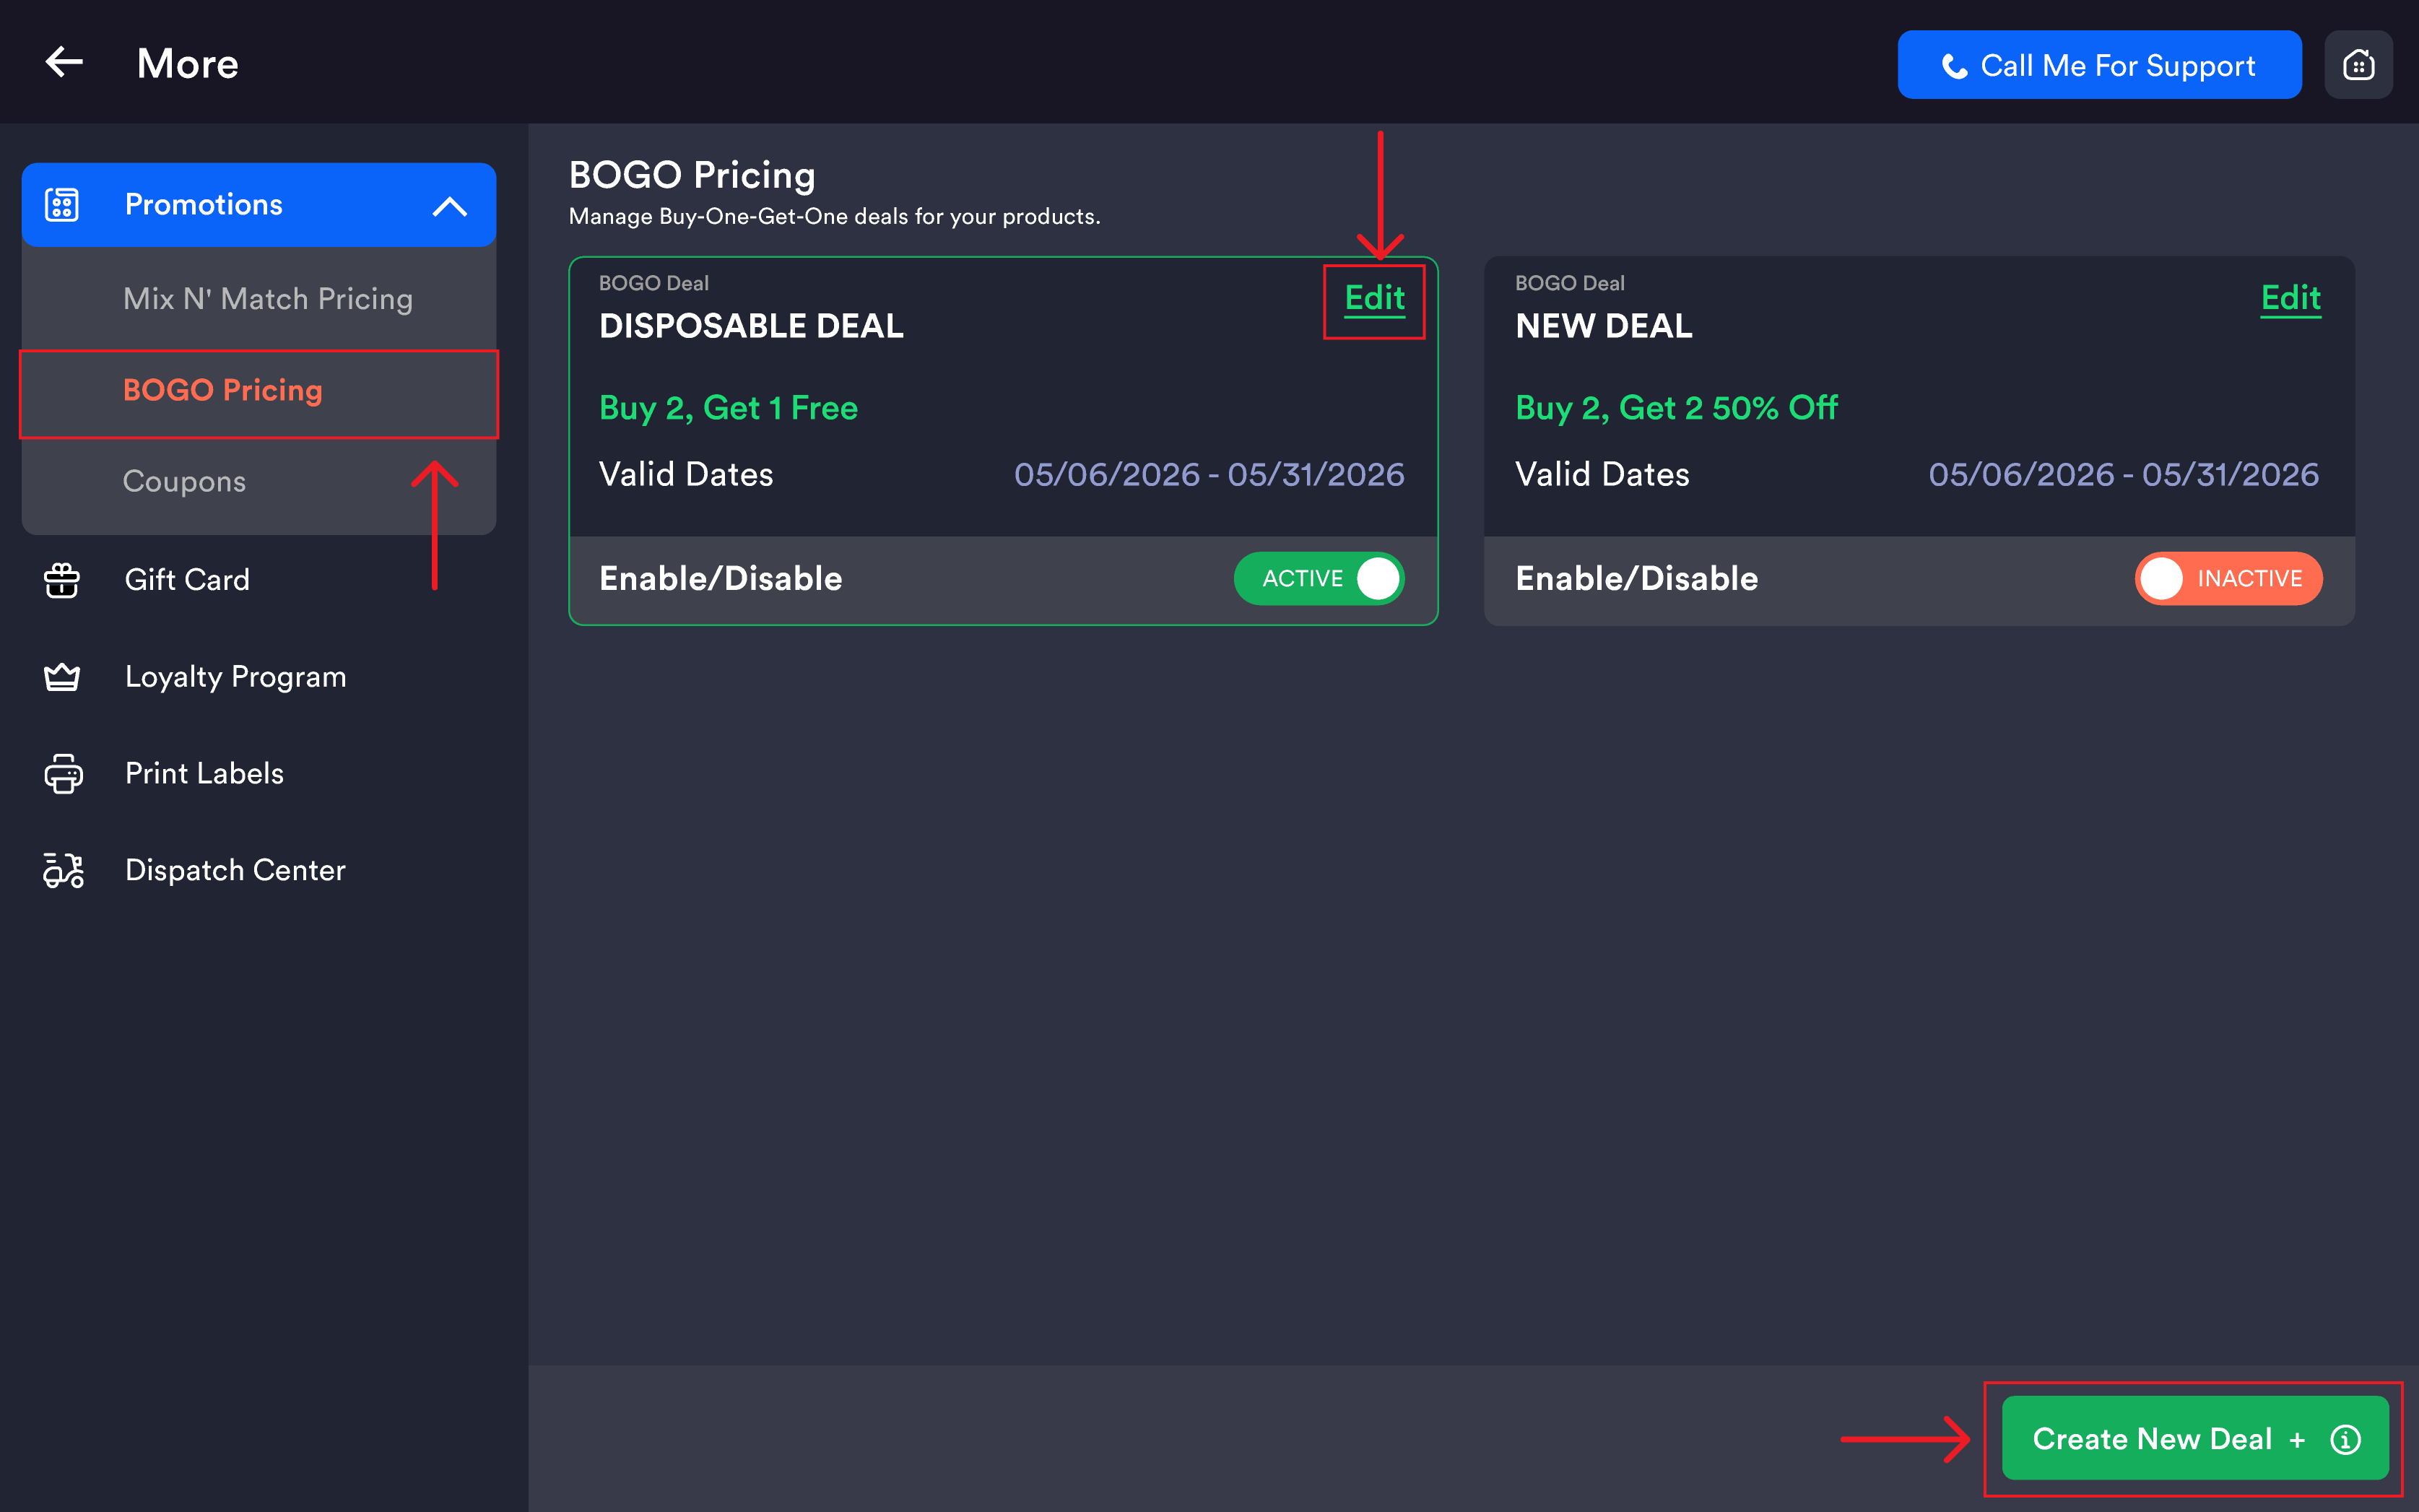Open the chatbot assistant icon

2358,65
